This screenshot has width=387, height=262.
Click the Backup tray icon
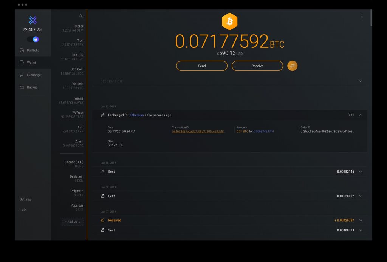coord(22,87)
